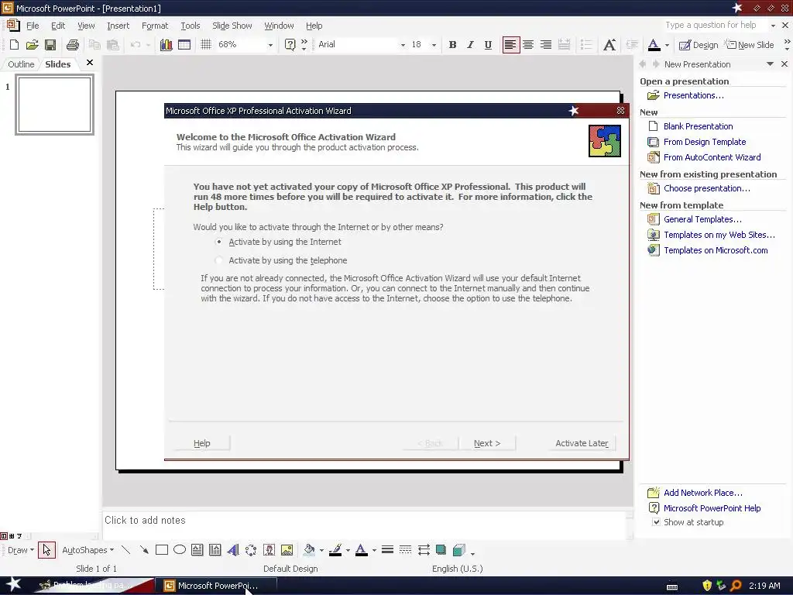The height and width of the screenshot is (595, 793).
Task: Open the Insert menu
Action: pos(118,26)
